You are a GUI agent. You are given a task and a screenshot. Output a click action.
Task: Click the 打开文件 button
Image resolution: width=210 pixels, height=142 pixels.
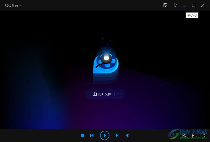[102, 94]
